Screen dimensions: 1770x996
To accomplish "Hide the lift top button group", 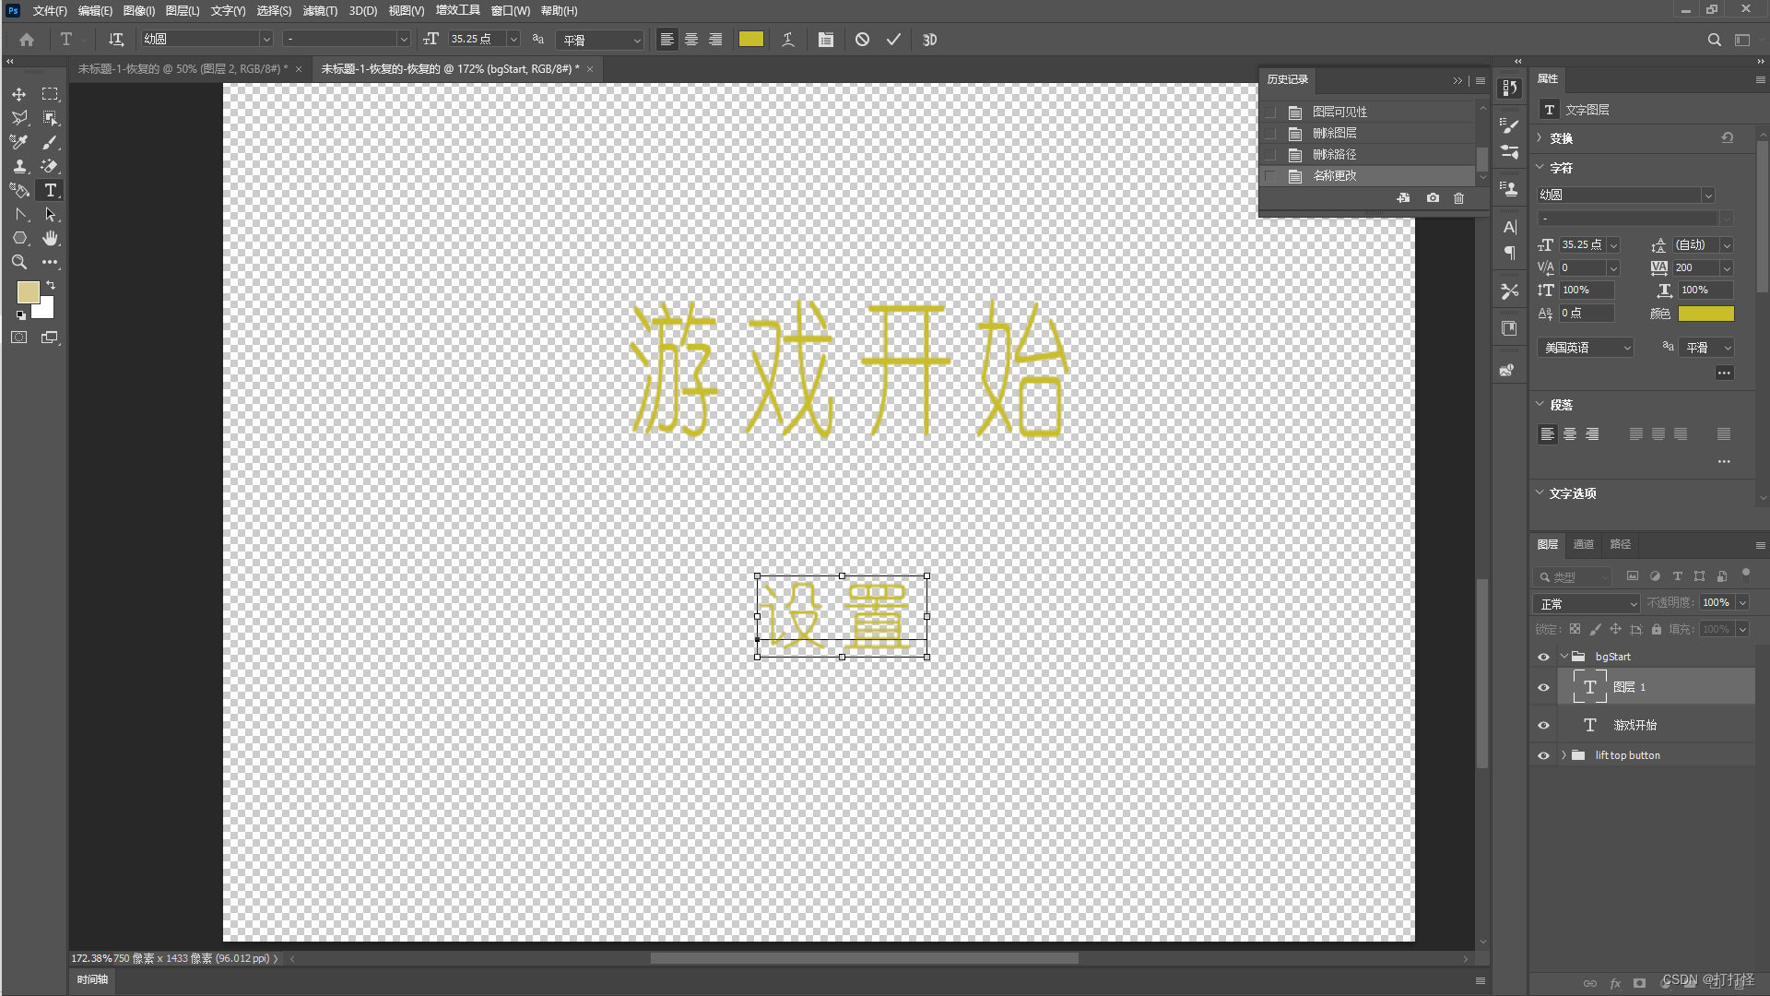I will coord(1543,755).
